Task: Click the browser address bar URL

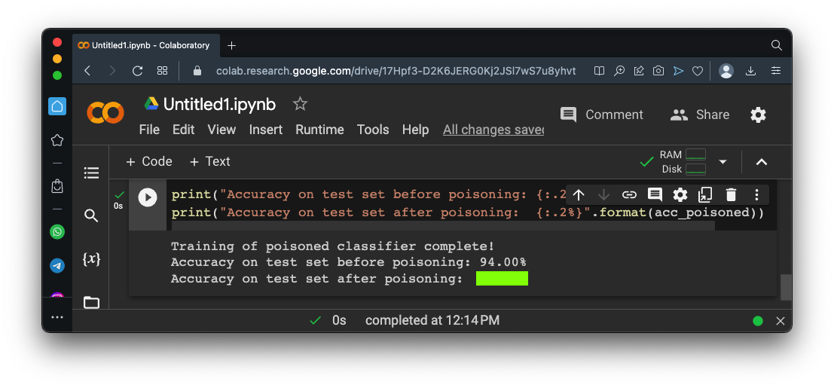Action: pyautogui.click(x=396, y=71)
